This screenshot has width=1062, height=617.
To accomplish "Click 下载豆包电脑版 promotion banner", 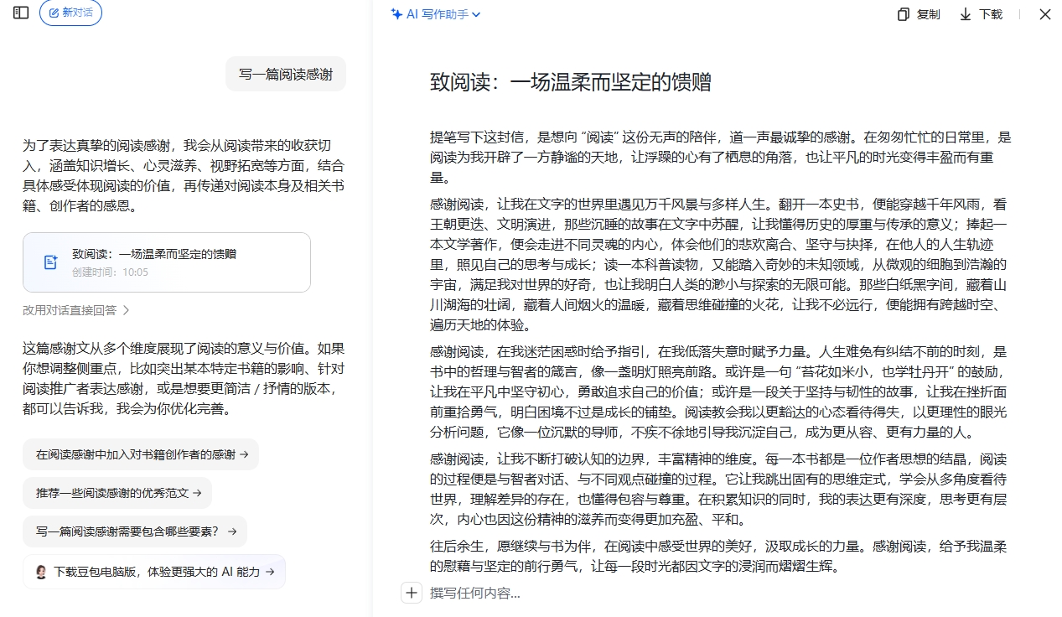I will coord(154,572).
